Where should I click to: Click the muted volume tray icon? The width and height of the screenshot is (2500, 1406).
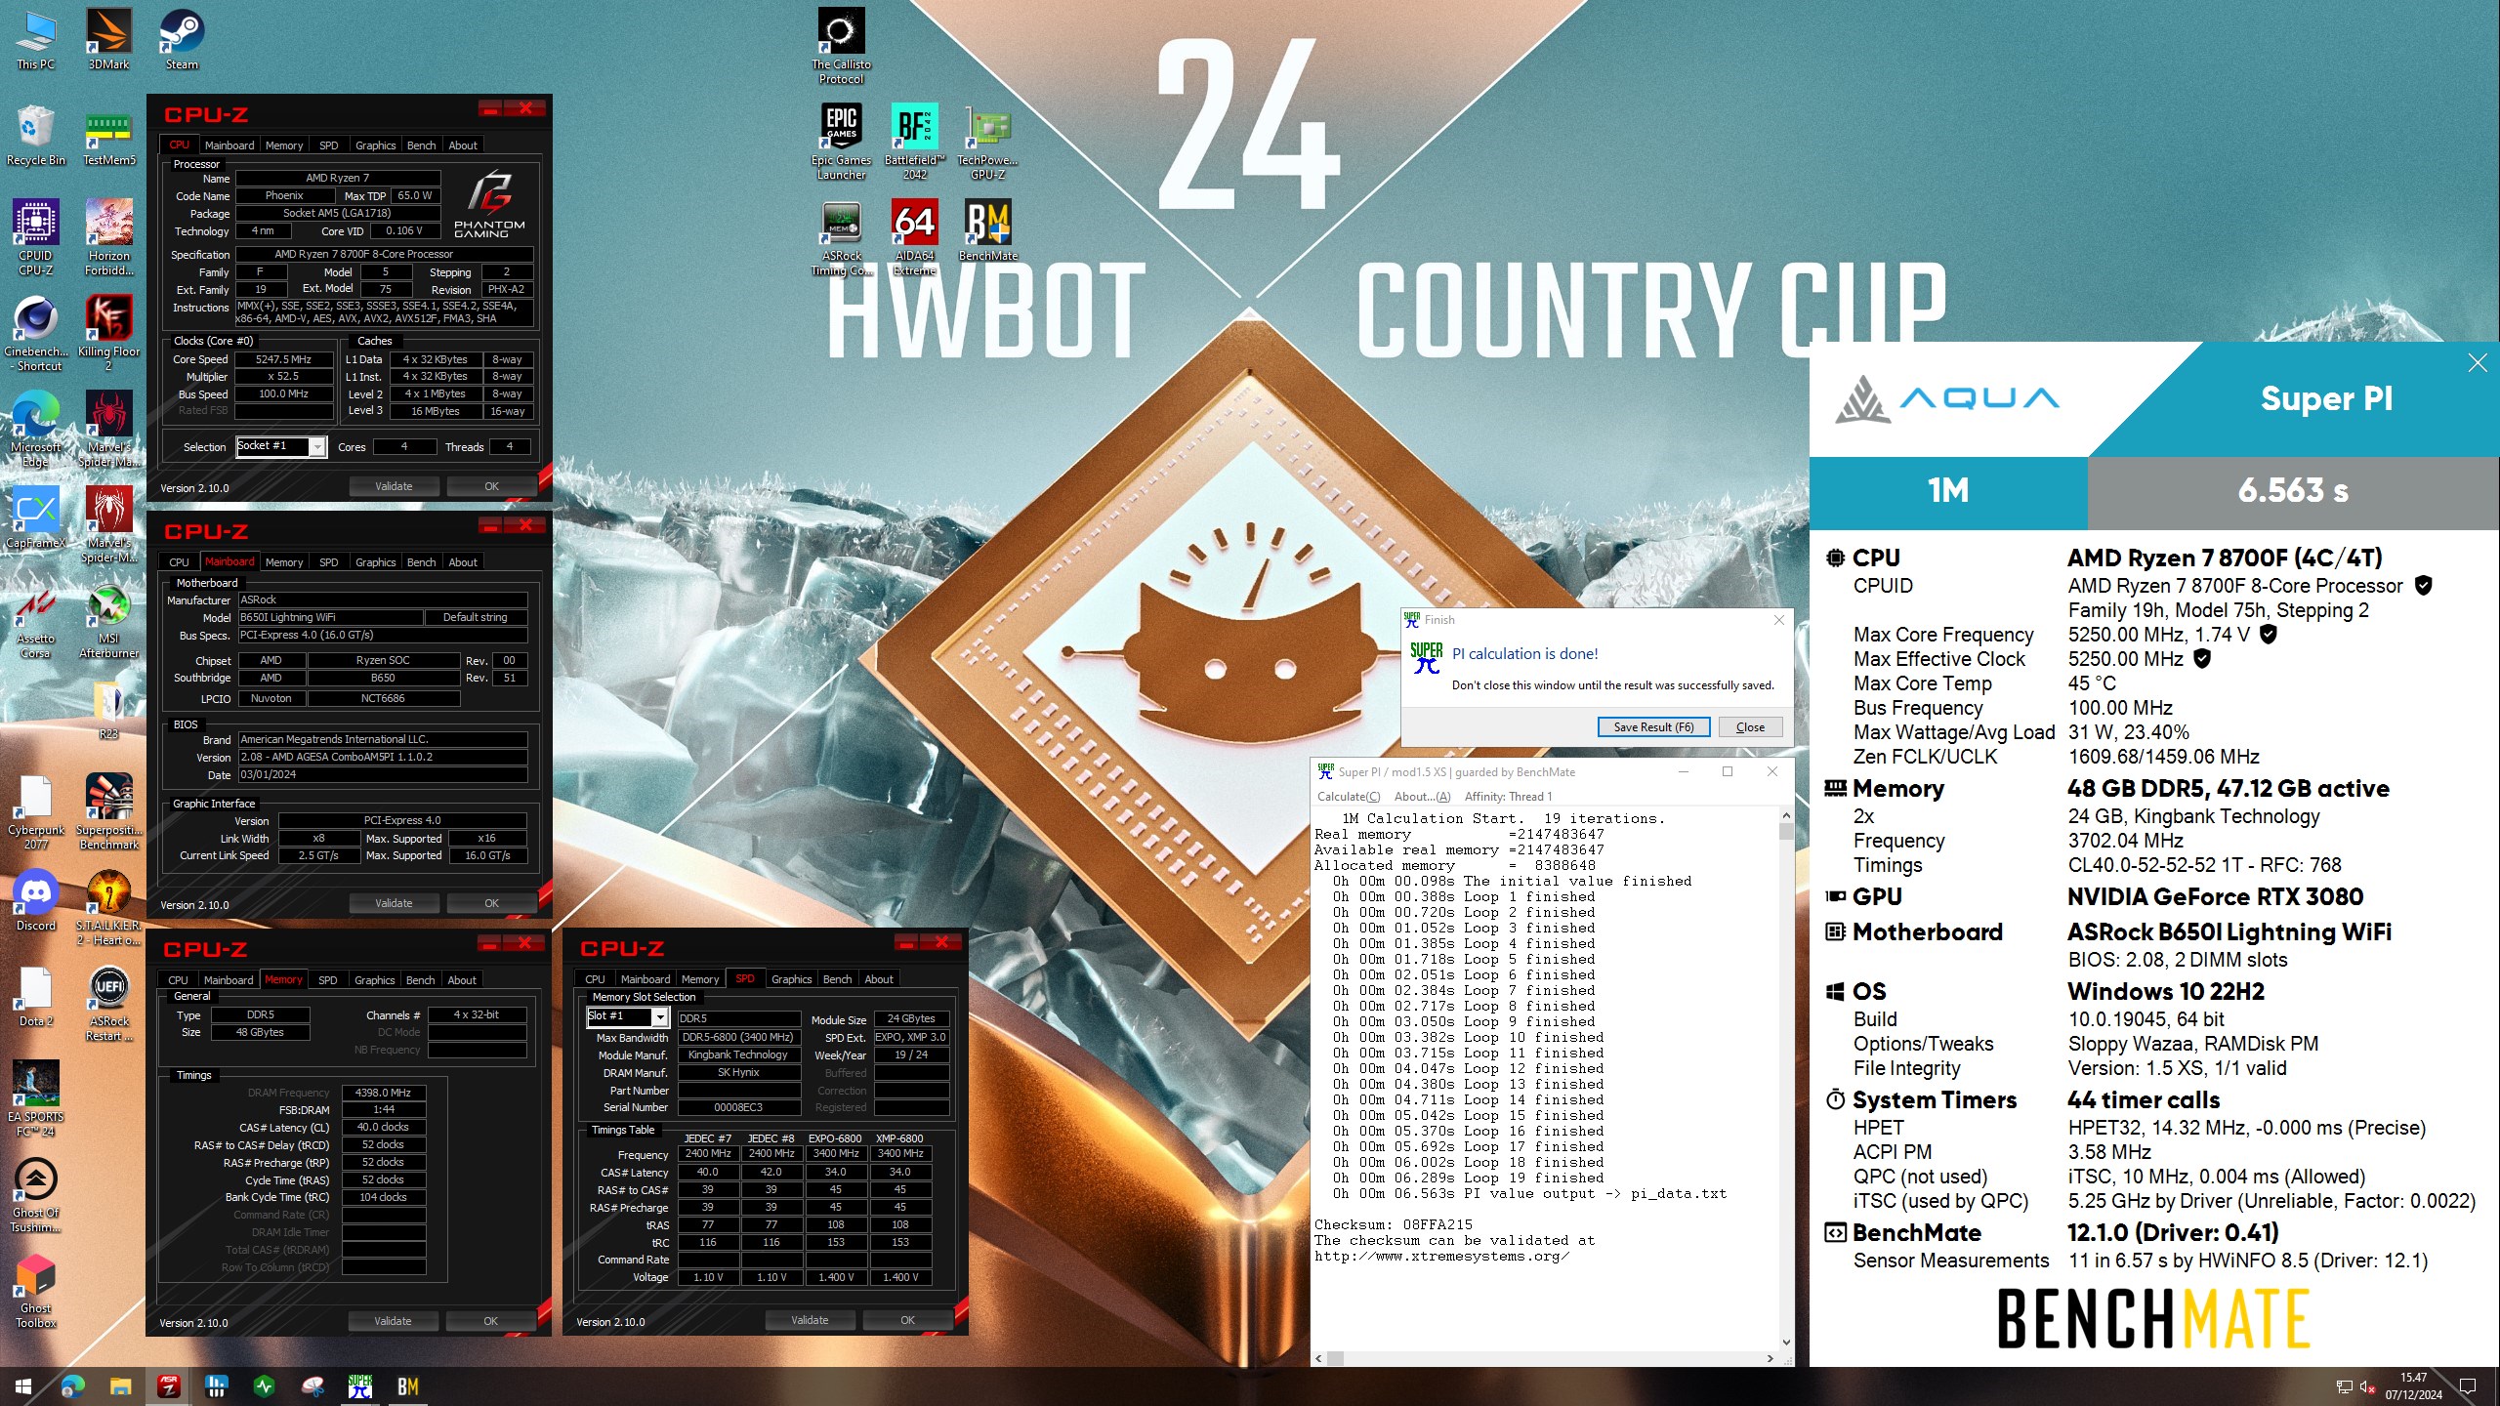[x=2366, y=1386]
